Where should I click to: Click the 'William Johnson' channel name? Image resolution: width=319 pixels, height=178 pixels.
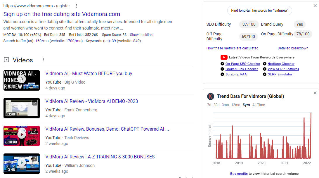pos(79,165)
